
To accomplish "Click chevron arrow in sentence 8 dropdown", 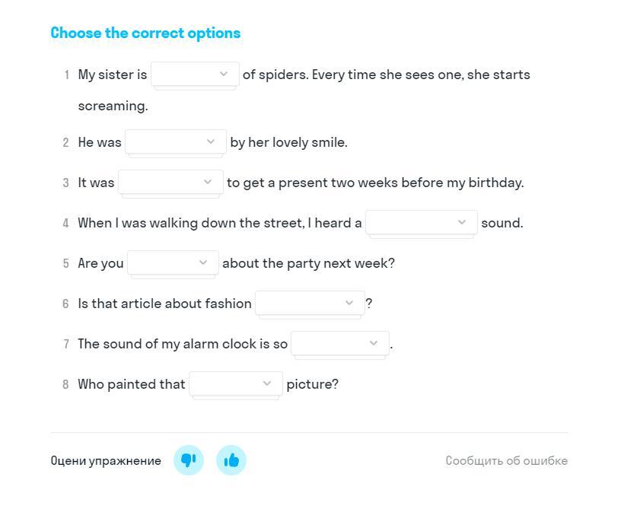I will point(267,383).
